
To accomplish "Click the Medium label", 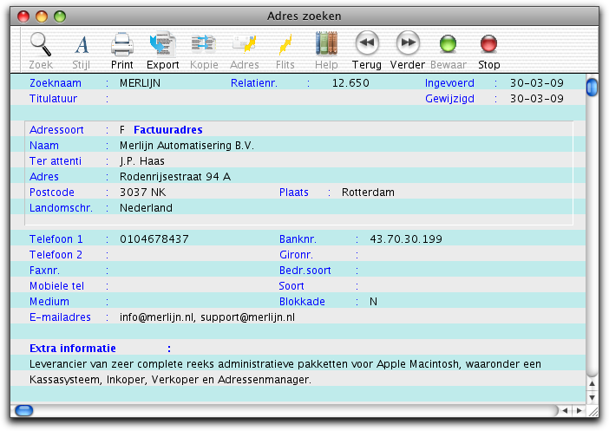I will pyautogui.click(x=49, y=301).
